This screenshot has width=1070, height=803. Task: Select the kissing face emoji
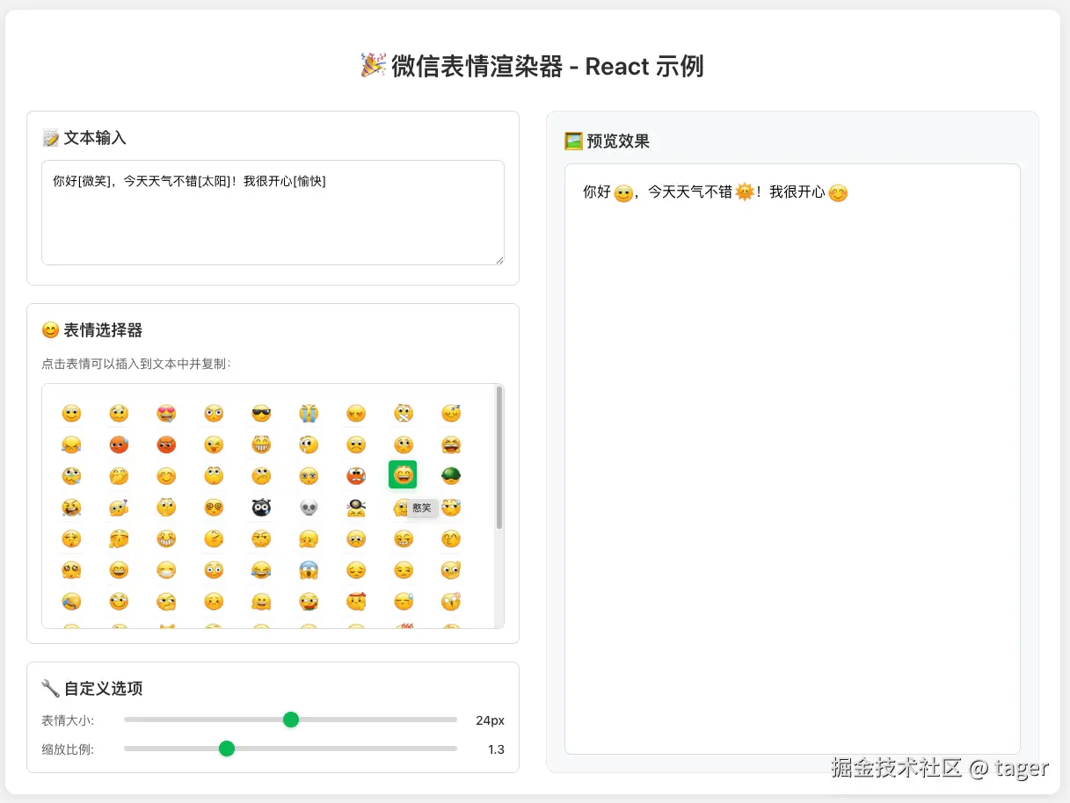tap(451, 539)
